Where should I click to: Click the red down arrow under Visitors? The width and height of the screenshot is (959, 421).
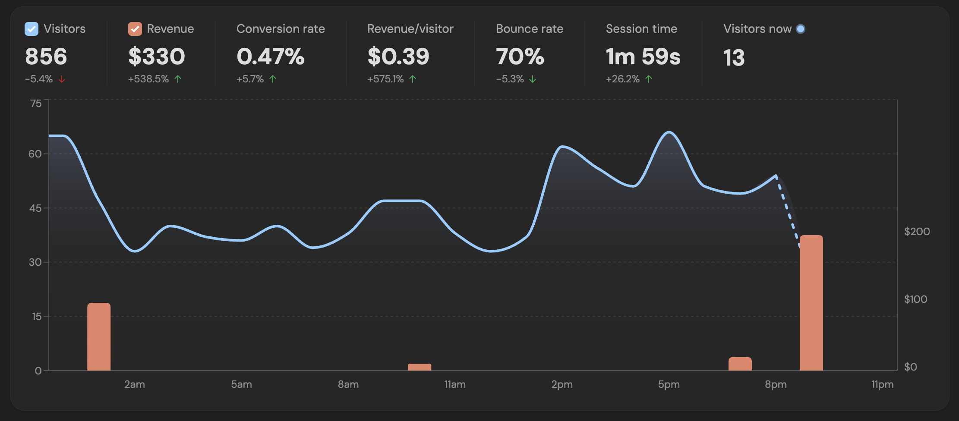click(62, 79)
